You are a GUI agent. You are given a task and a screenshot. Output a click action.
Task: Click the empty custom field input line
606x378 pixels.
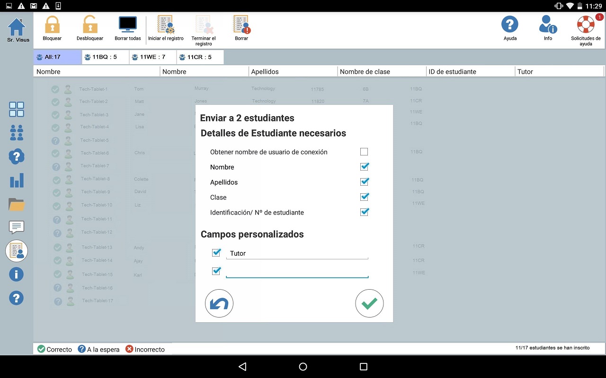pos(297,271)
